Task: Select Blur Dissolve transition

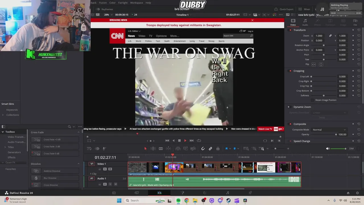Action: tap(55, 178)
